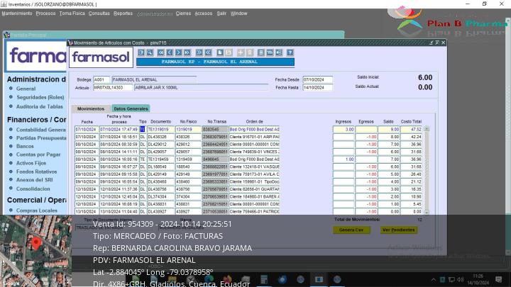Open Contabilidad General in sidebar
This screenshot has width=511, height=287.
point(41,130)
